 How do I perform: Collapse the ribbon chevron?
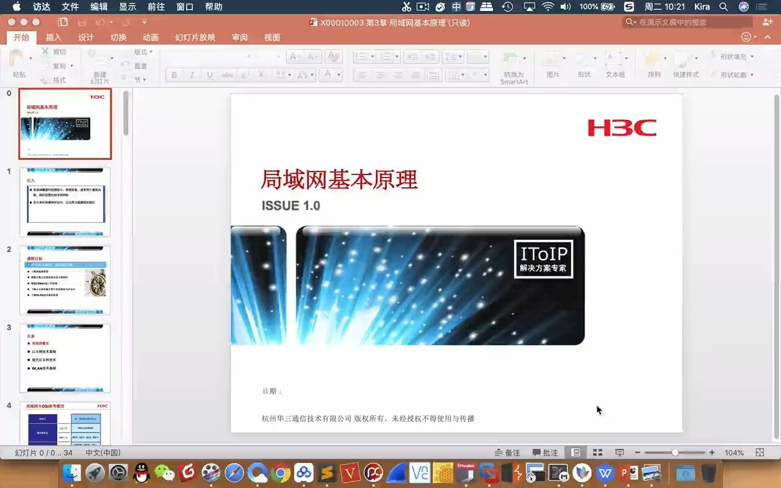coord(768,37)
